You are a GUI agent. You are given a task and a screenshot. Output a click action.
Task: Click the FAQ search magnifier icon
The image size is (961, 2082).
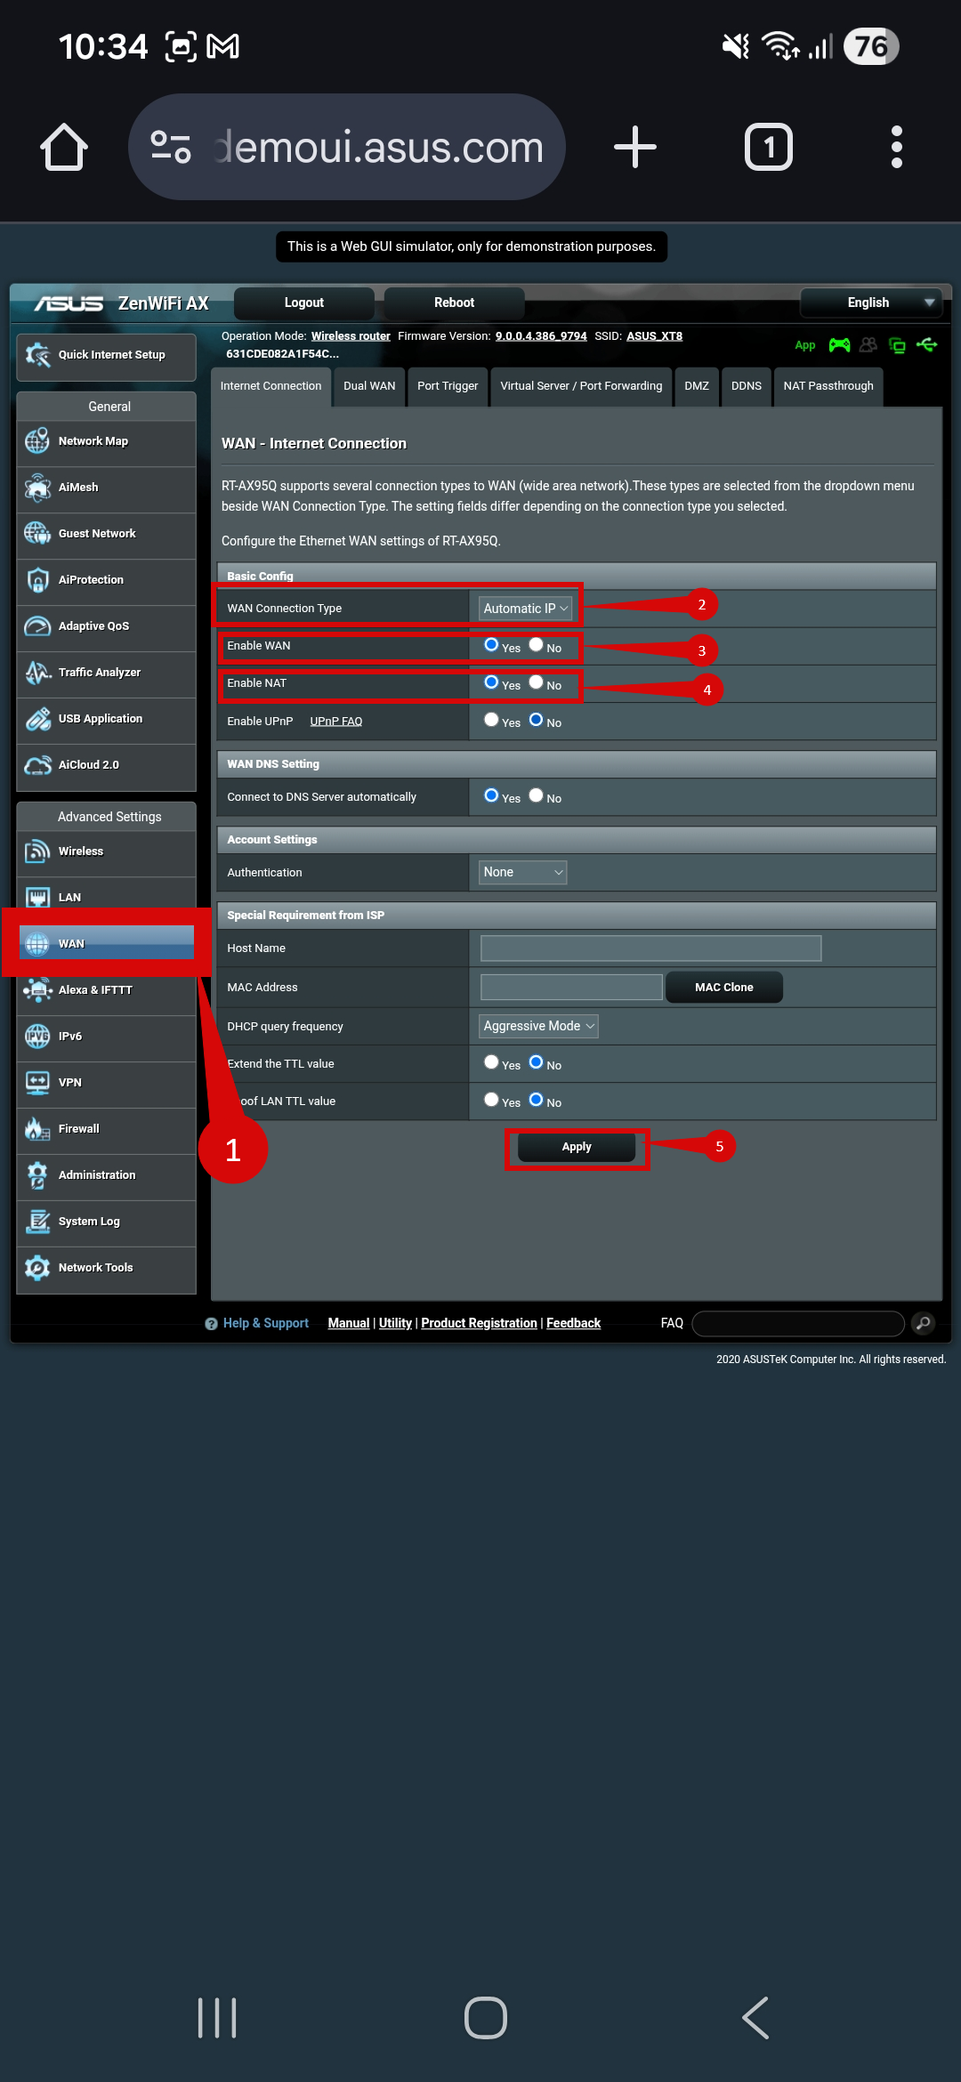click(x=924, y=1323)
